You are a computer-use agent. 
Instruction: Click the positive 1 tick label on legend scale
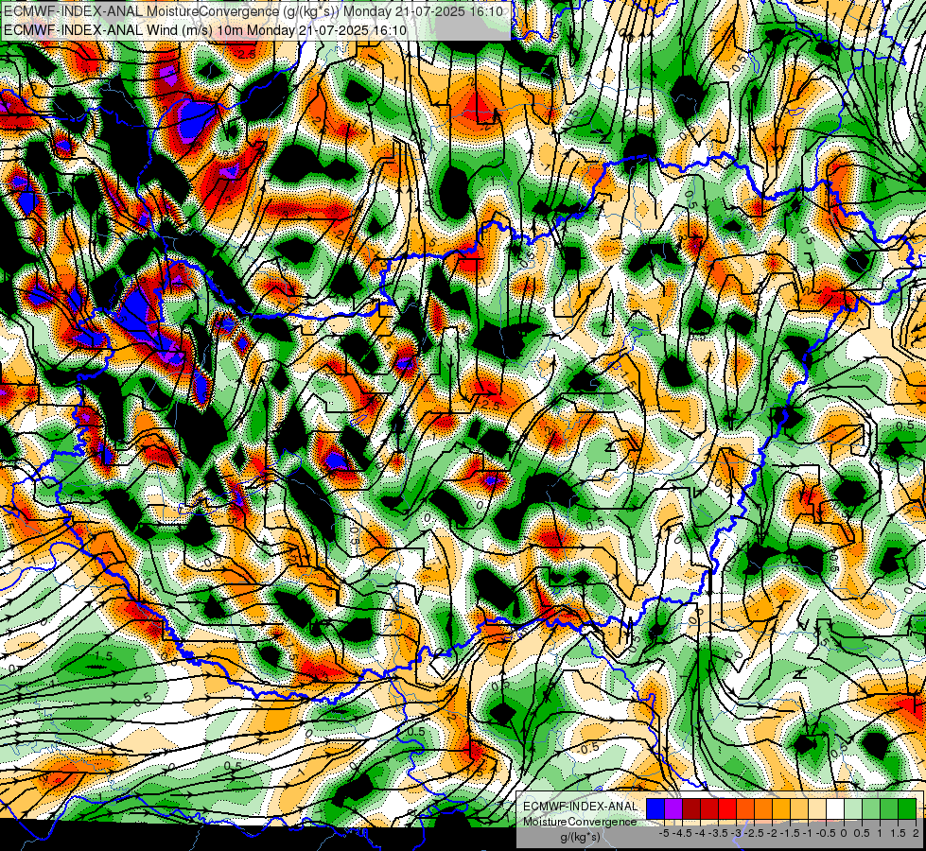coord(880,833)
